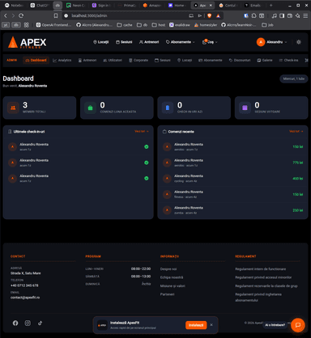Open 'Parteneri' footer link
Viewport: 311px width, 338px height.
point(168,294)
